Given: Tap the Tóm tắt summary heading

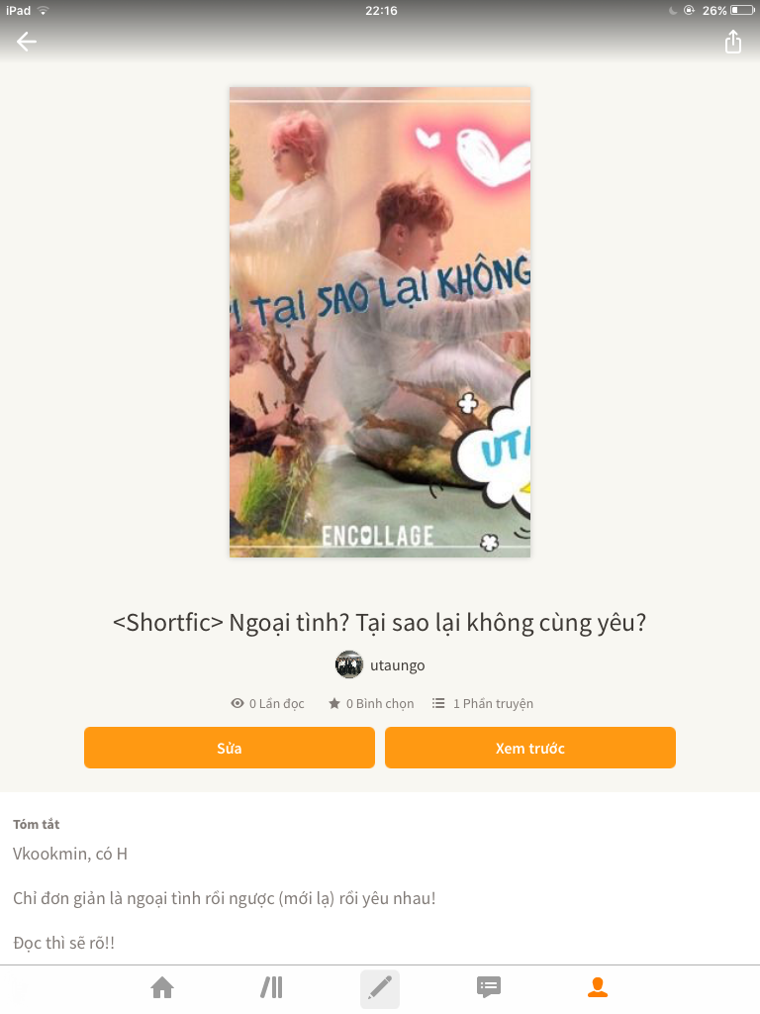Looking at the screenshot, I should click(37, 824).
